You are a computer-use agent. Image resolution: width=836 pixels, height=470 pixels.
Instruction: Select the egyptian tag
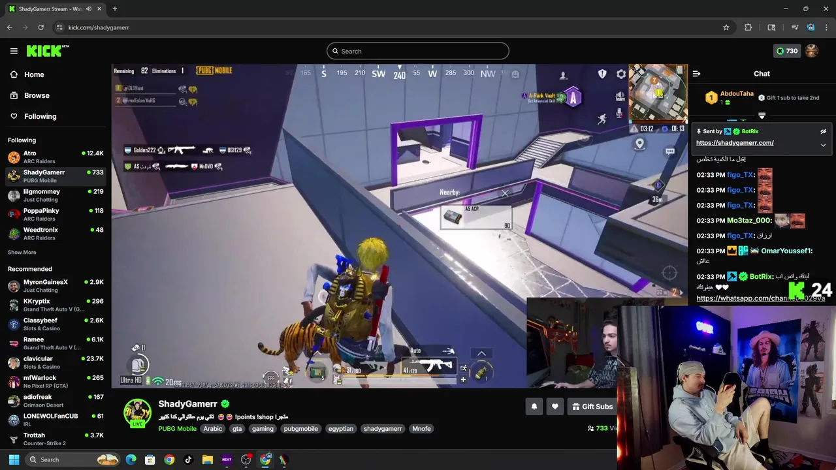(341, 429)
